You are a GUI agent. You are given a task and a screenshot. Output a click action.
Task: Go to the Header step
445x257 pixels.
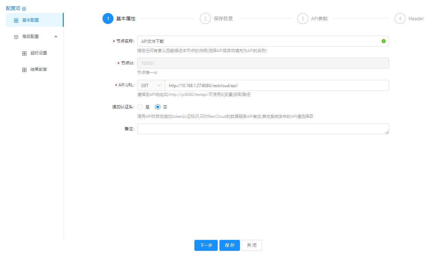point(416,19)
